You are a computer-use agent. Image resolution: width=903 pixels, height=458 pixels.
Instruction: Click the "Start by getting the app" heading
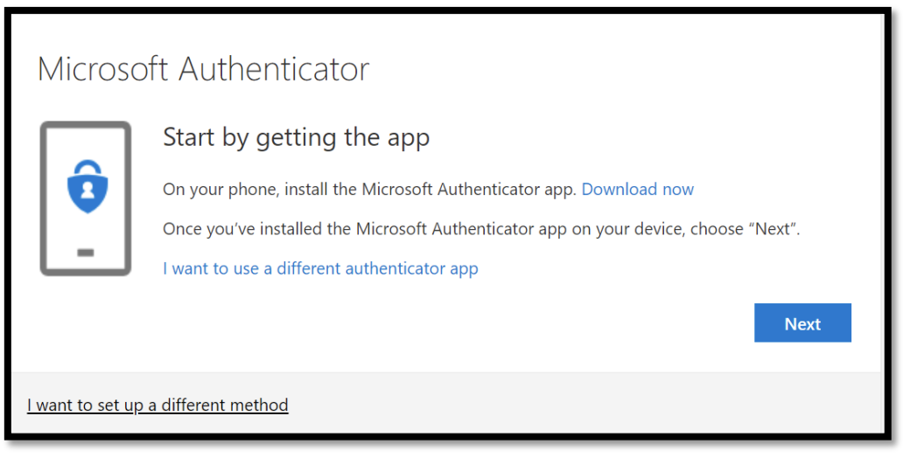tap(296, 137)
